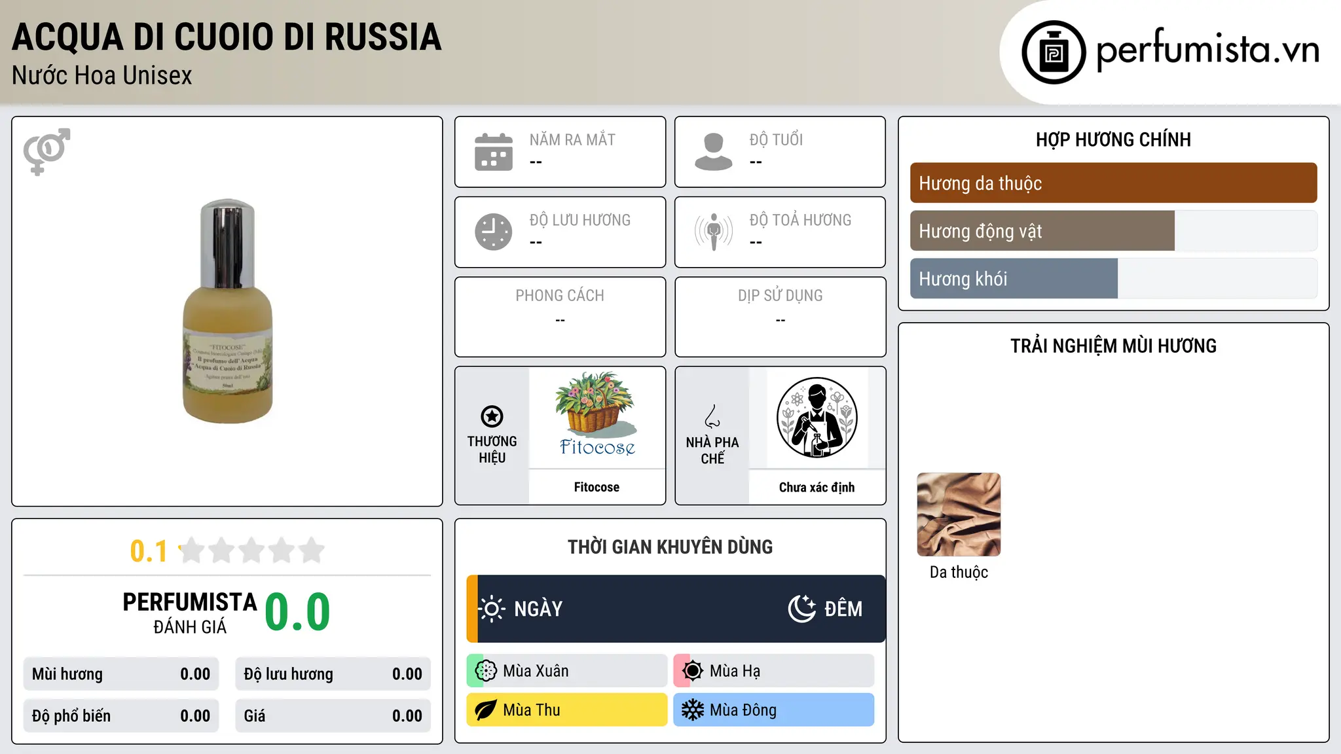Open the Chưa xác định perfumer link
Viewport: 1341px width, 754px height.
[817, 487]
